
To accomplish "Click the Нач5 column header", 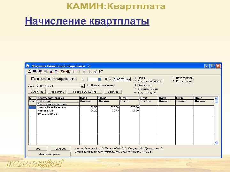I will [166, 98].
